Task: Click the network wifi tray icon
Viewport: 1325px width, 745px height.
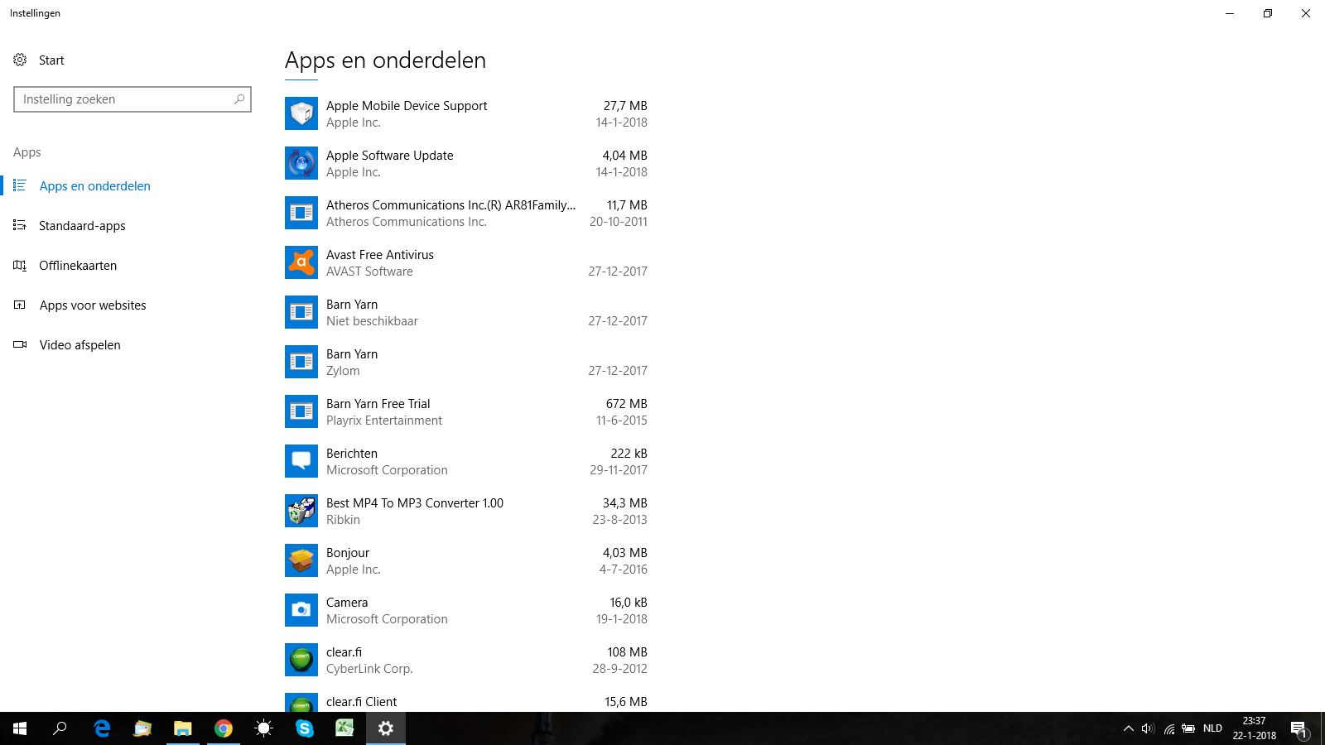Action: (x=1168, y=728)
